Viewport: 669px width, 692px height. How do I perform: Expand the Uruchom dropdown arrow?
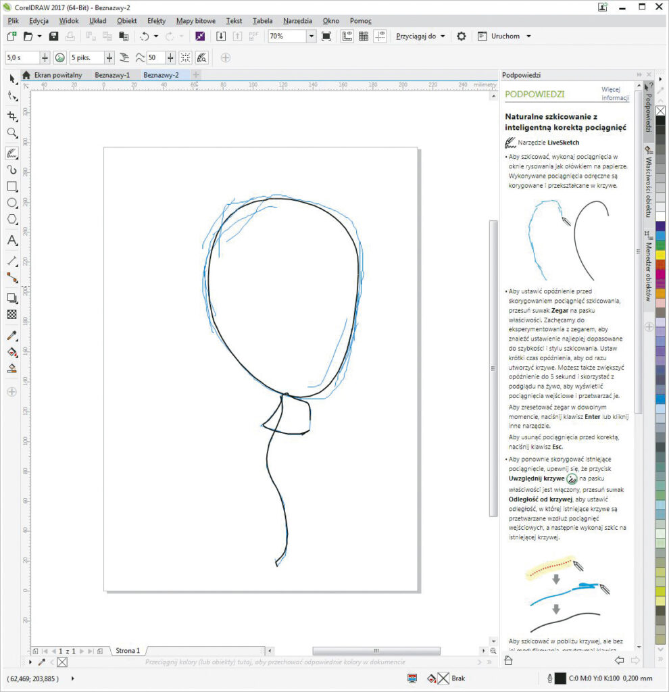(x=530, y=36)
